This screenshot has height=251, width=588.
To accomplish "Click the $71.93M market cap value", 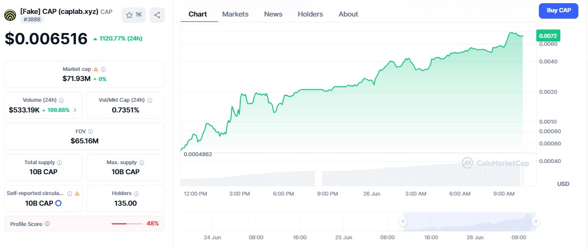I will pyautogui.click(x=76, y=79).
